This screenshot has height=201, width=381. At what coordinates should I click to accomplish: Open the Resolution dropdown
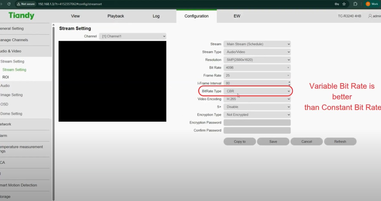[x=257, y=60]
